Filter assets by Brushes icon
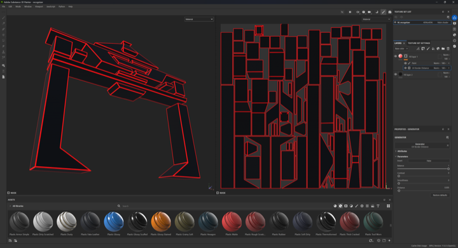The image size is (458, 248). tap(356, 206)
